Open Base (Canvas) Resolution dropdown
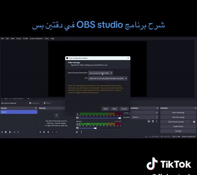Viewport: 197px width, 175px height. 100,73
